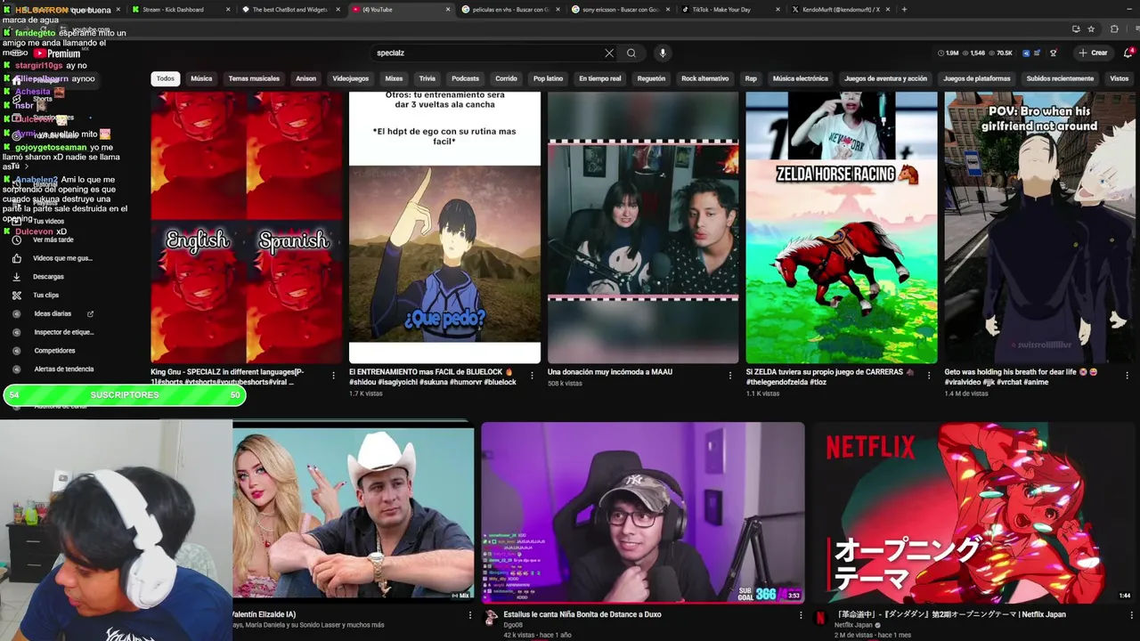This screenshot has width=1140, height=641.
Task: Open Una donación muy incómoda a MAAU title
Action: point(610,372)
